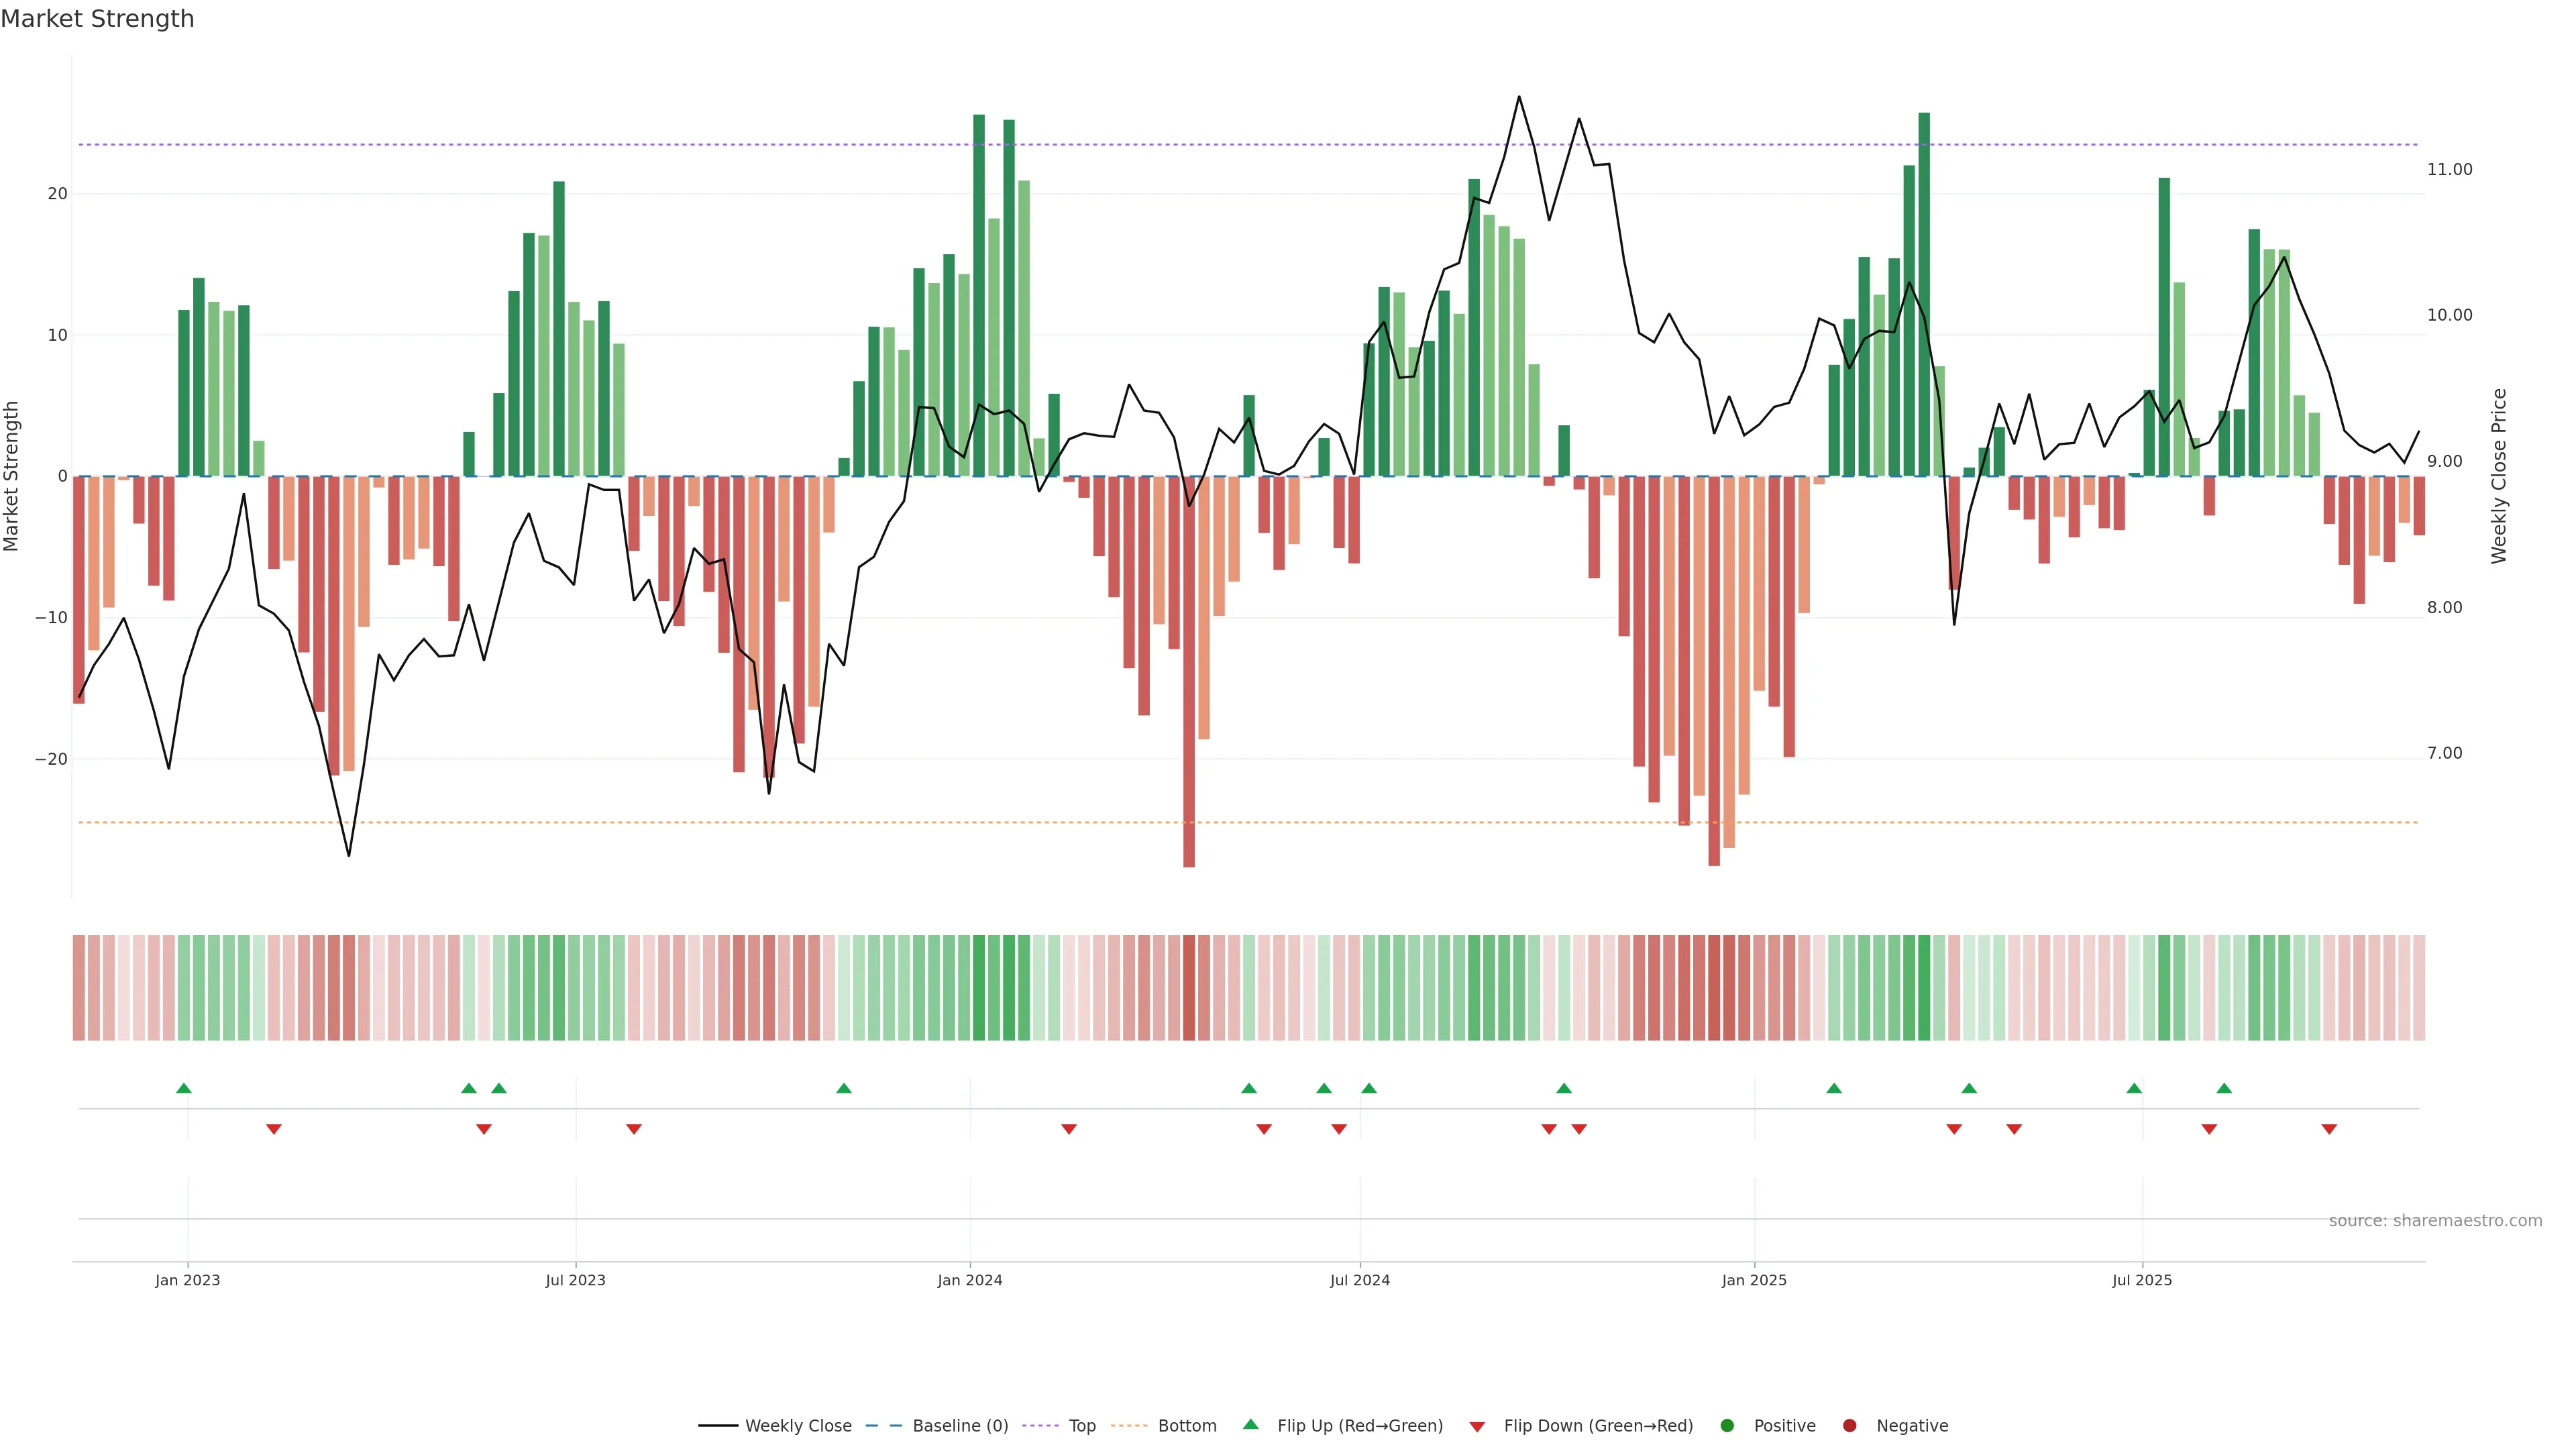Click the Jan 2024 x-axis label
Screen dimensions: 2576x1449
[969, 1280]
